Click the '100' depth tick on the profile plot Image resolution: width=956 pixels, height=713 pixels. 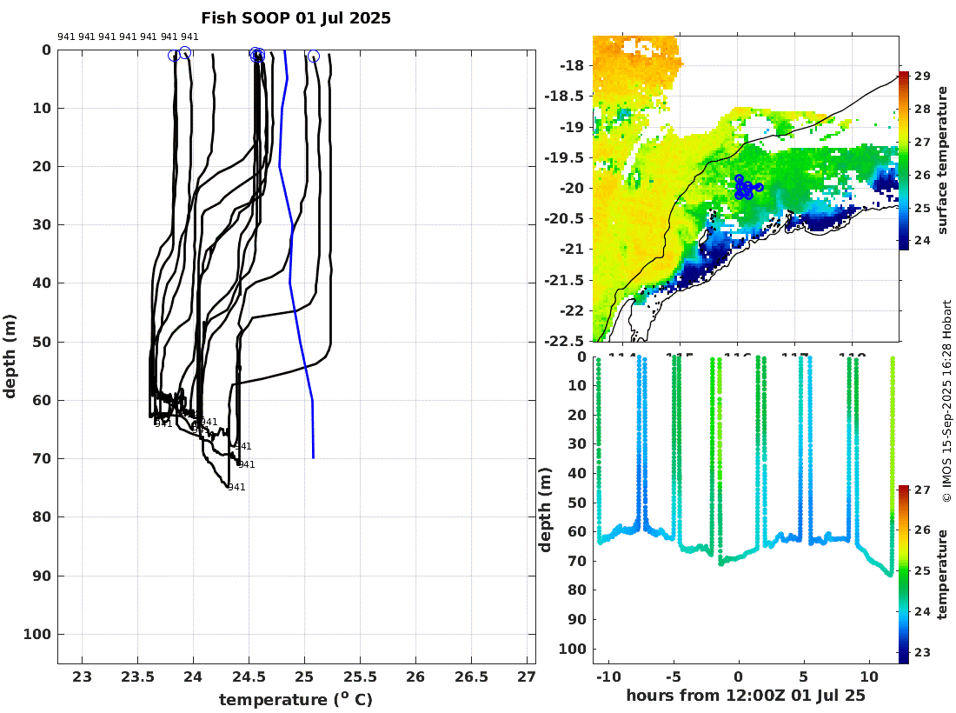37,635
